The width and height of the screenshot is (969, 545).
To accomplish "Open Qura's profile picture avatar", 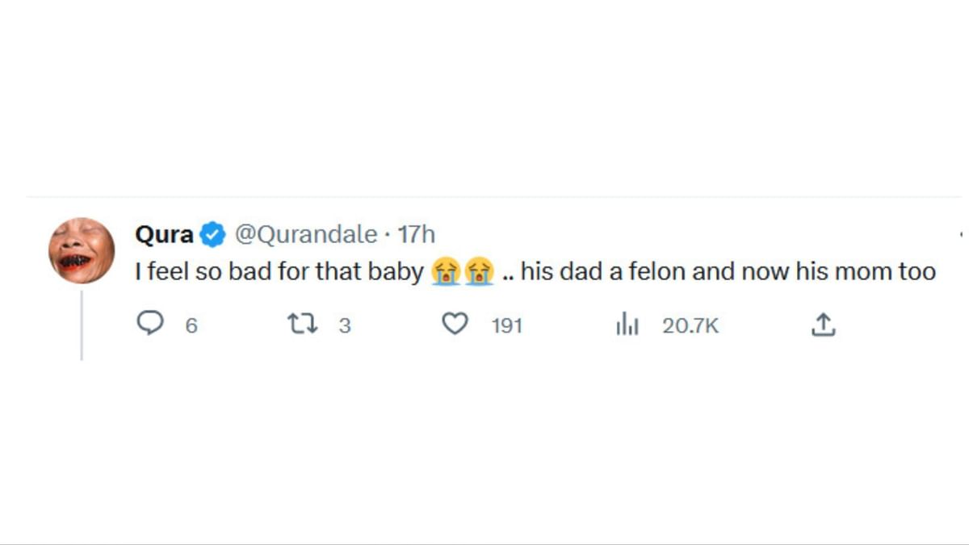I will 82,250.
